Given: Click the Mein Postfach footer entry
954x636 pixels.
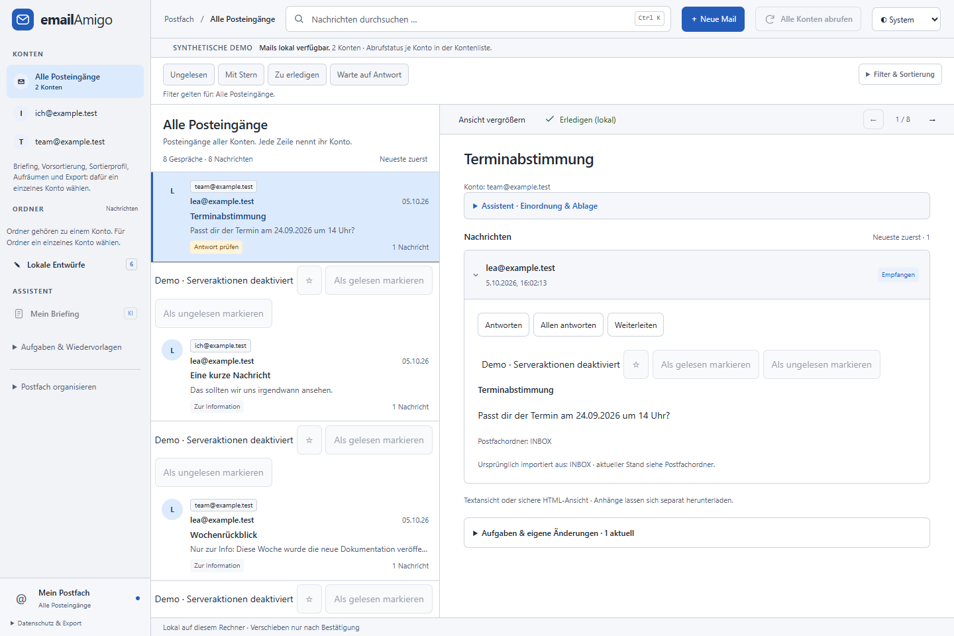Looking at the screenshot, I should tap(75, 598).
